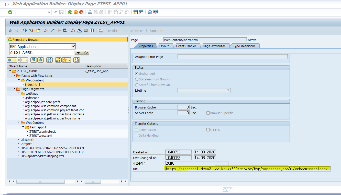Open the Lifetime dropdown
The image size is (341, 195).
(x=228, y=91)
